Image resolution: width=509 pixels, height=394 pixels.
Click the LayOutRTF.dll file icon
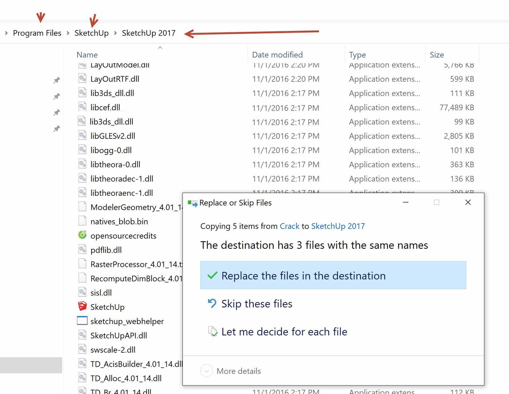(82, 78)
